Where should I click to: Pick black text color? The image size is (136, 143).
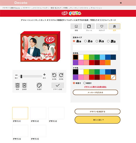click(76, 57)
